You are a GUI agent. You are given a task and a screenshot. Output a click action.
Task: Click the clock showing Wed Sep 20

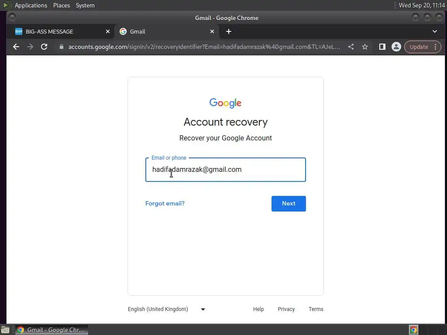coord(422,5)
